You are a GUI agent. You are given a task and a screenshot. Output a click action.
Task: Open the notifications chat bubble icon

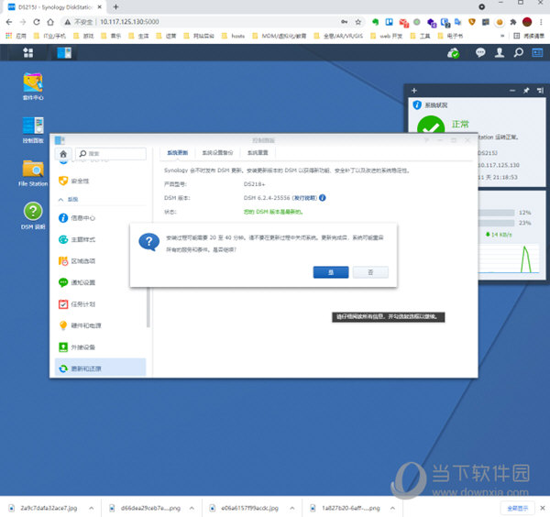click(480, 52)
